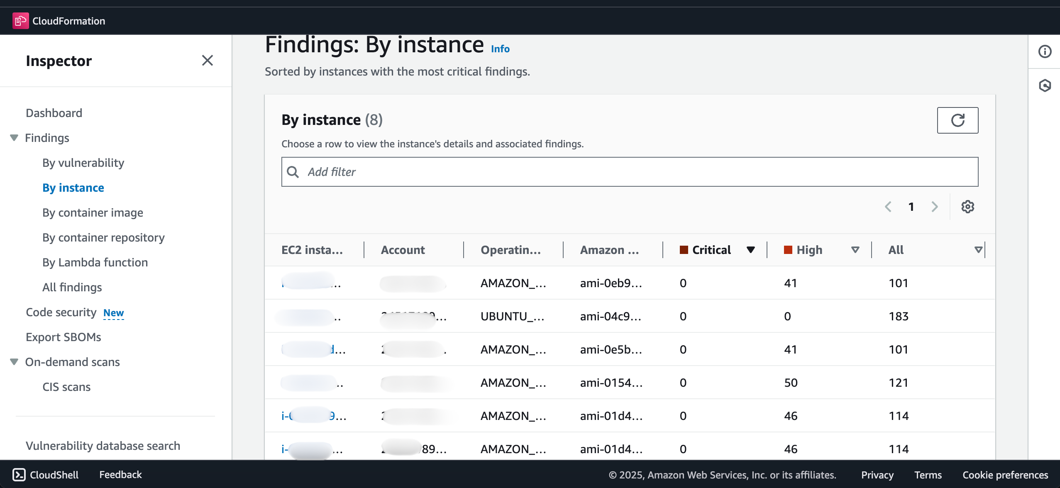Open Code security page
Image resolution: width=1060 pixels, height=488 pixels.
tap(61, 312)
